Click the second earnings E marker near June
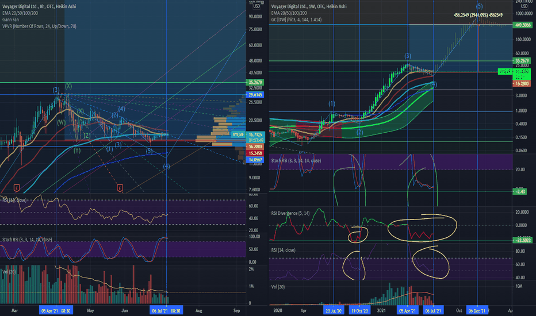The width and height of the screenshot is (536, 316). pos(120,187)
